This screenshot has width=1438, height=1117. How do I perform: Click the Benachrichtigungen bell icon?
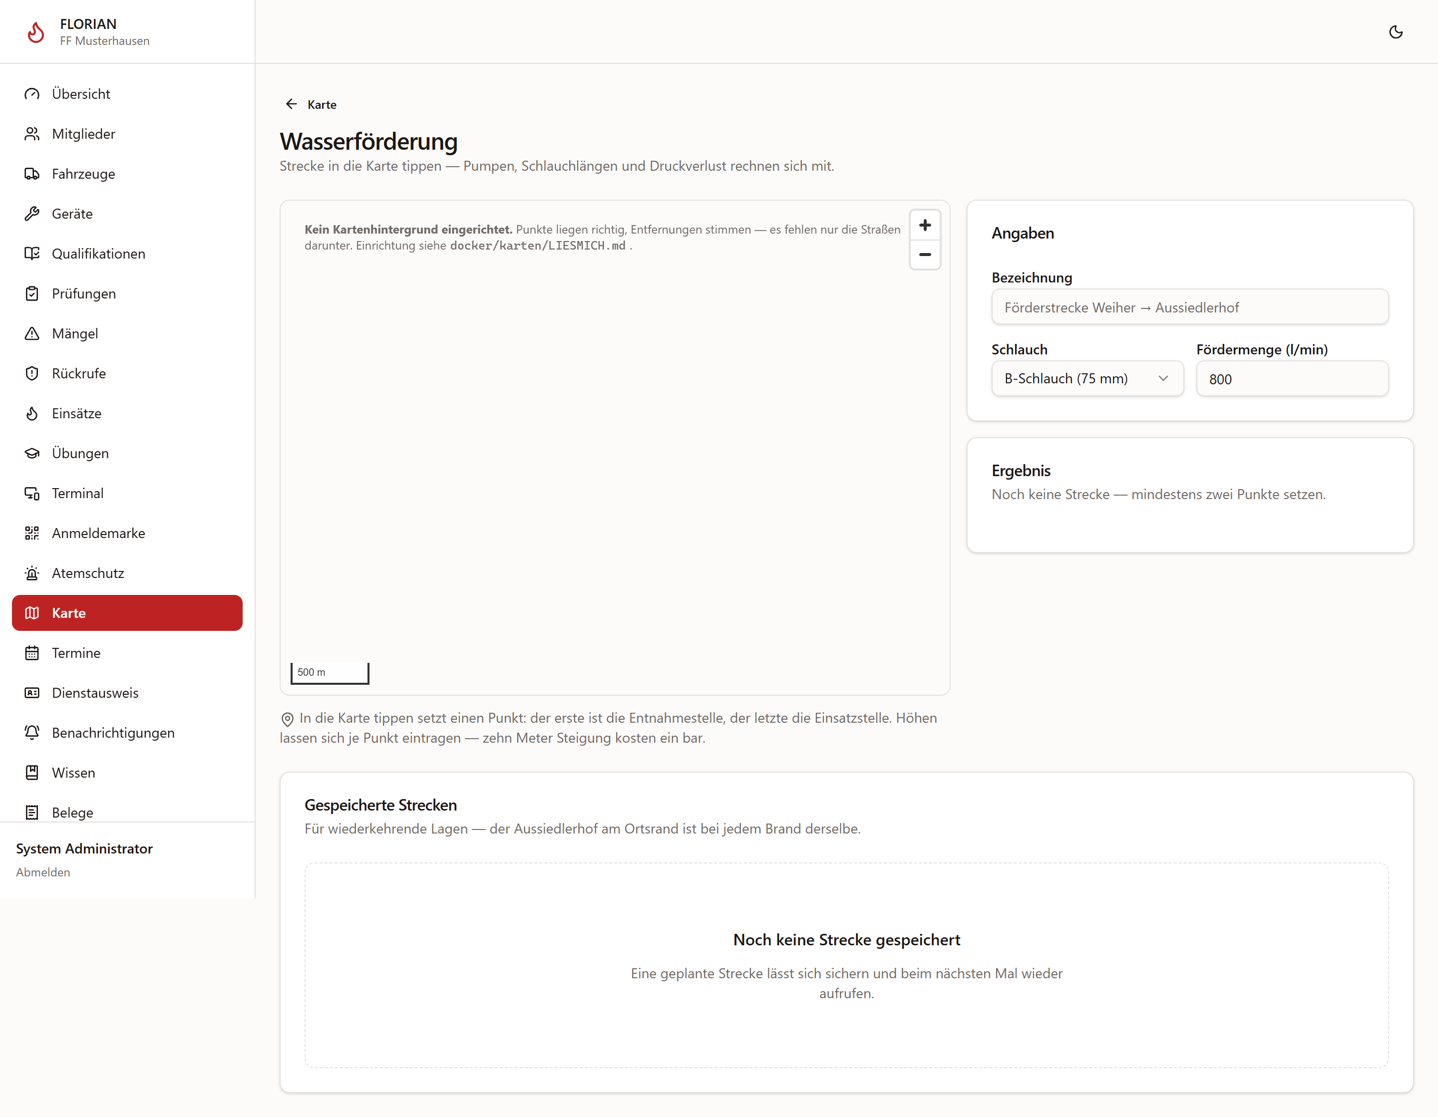pyautogui.click(x=31, y=733)
